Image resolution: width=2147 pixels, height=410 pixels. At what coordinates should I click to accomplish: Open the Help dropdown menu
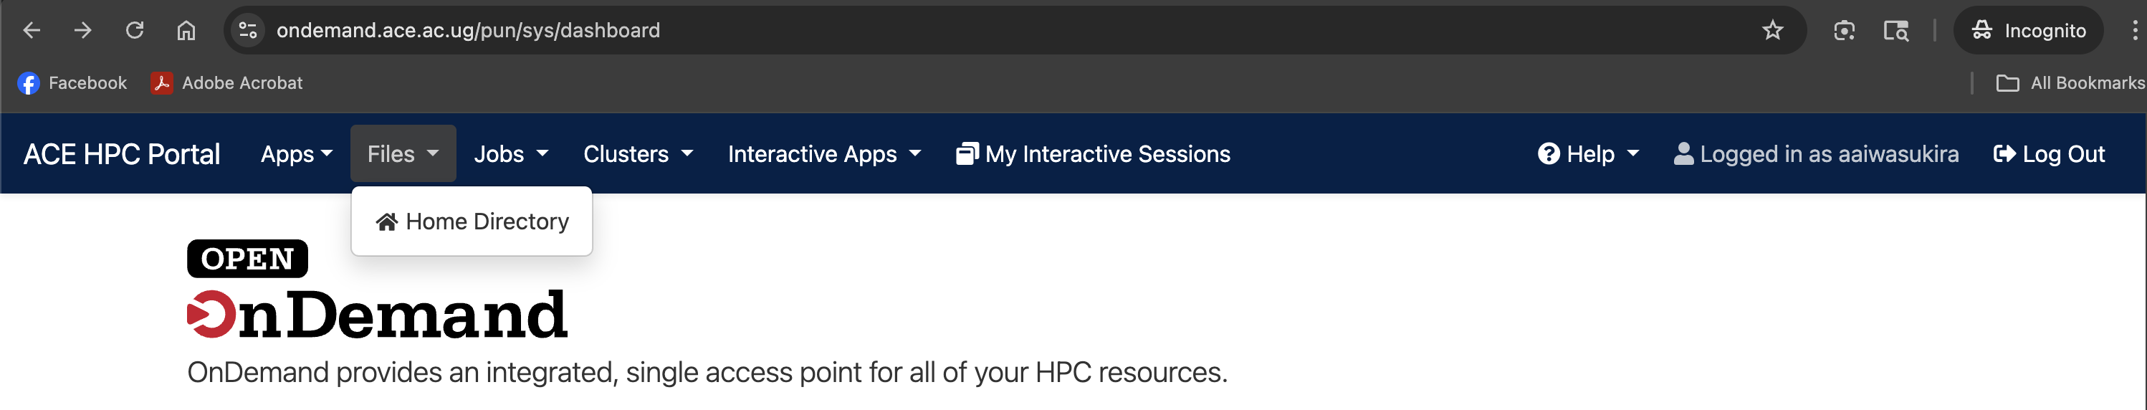tap(1589, 154)
